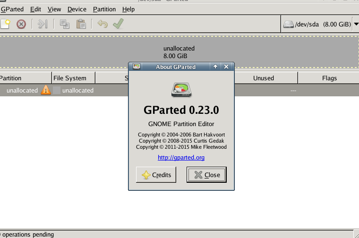
Task: Close About dialog via title bar X
Action: pyautogui.click(x=226, y=67)
